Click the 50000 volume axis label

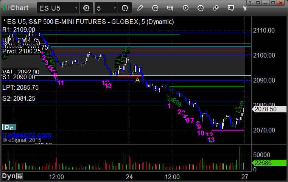click(262, 155)
